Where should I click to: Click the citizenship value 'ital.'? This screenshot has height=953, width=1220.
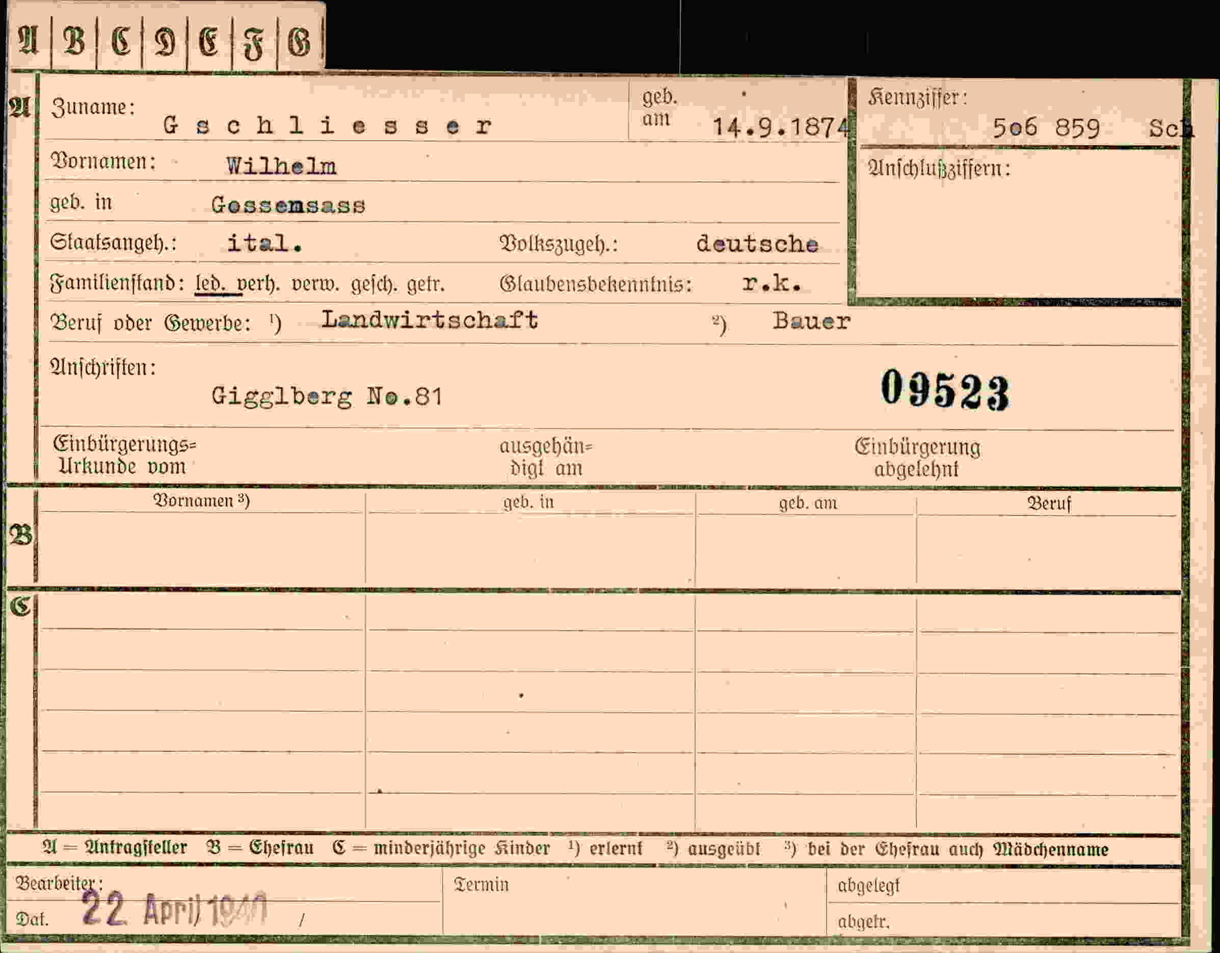coord(265,244)
